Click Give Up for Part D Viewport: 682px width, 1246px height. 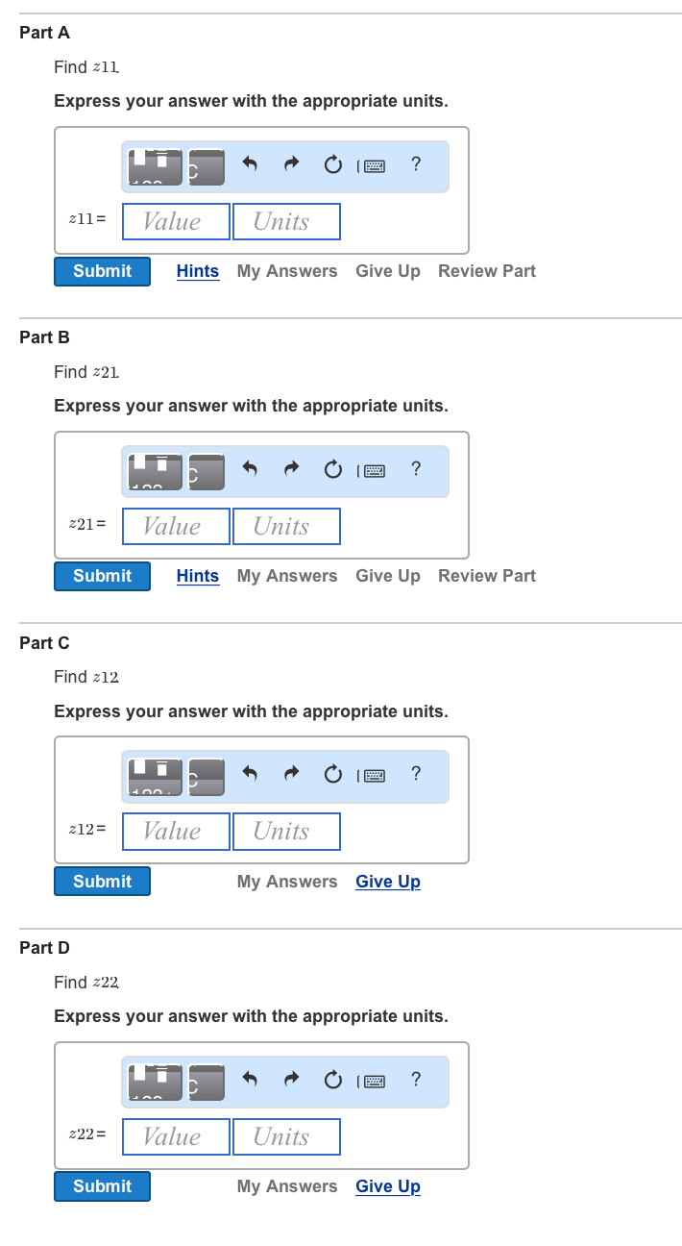click(x=388, y=1186)
